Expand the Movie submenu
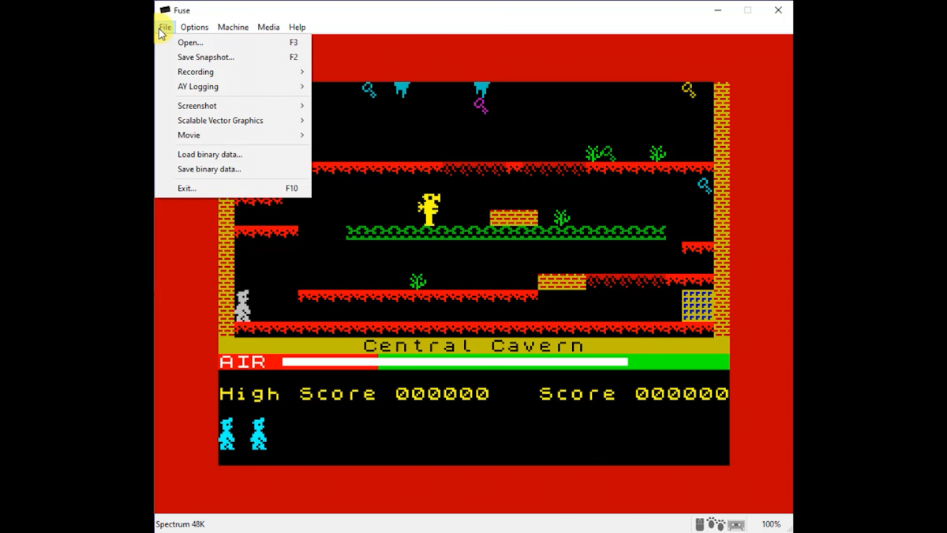The height and width of the screenshot is (533, 947). [x=189, y=135]
